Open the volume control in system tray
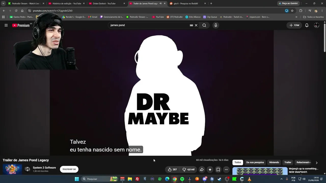This screenshot has height=183, width=326. pyautogui.click(x=304, y=179)
